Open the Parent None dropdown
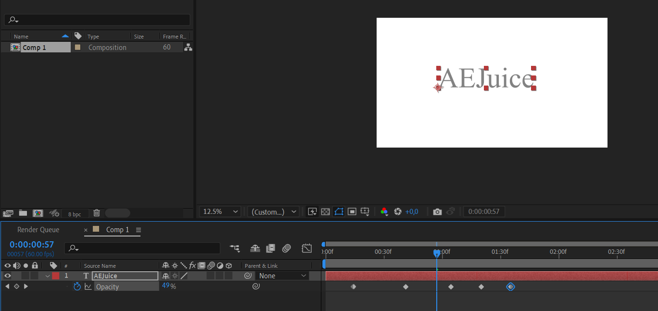The width and height of the screenshot is (658, 311). 282,276
